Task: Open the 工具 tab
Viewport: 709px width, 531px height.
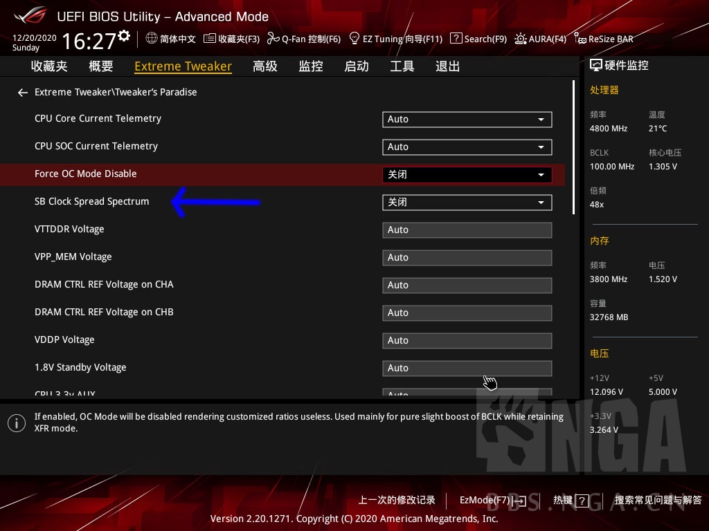Action: (x=402, y=66)
